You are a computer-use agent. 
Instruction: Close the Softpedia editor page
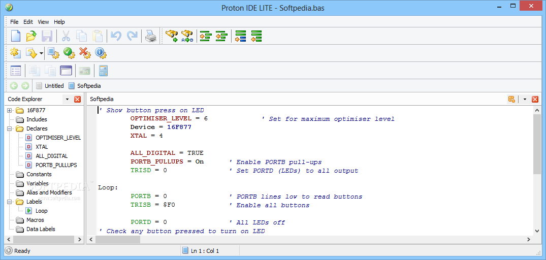click(x=535, y=99)
